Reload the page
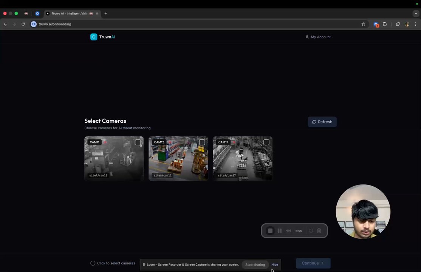The width and height of the screenshot is (421, 272). tap(23, 24)
